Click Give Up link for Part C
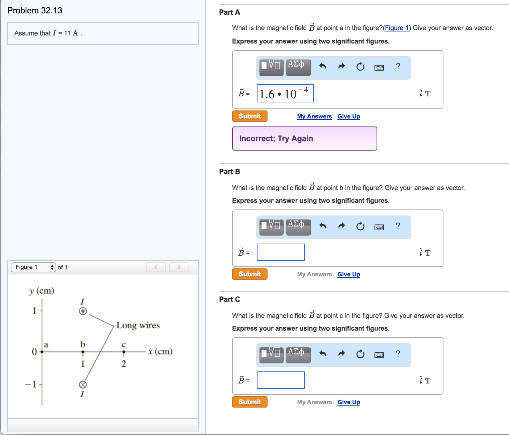The width and height of the screenshot is (509, 435). coord(349,402)
